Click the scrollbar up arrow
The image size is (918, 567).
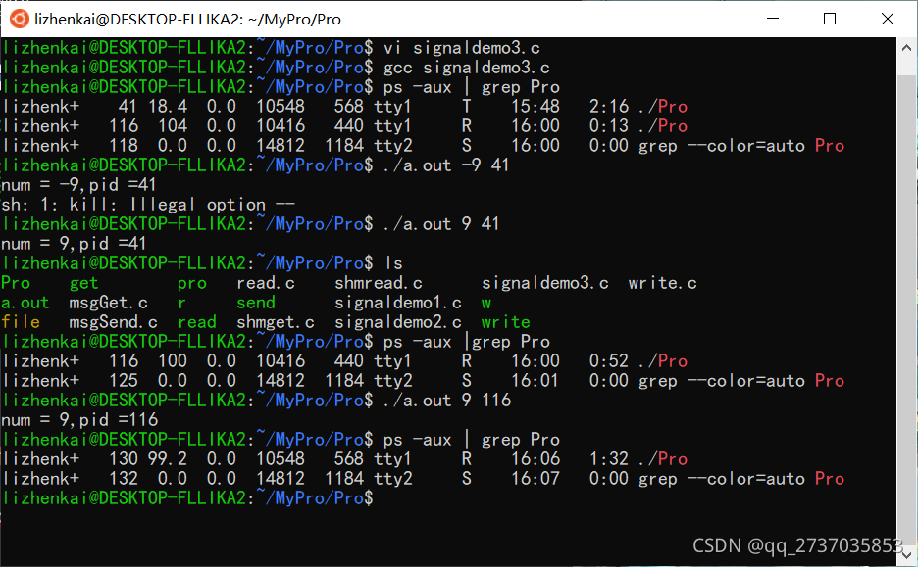tap(906, 48)
